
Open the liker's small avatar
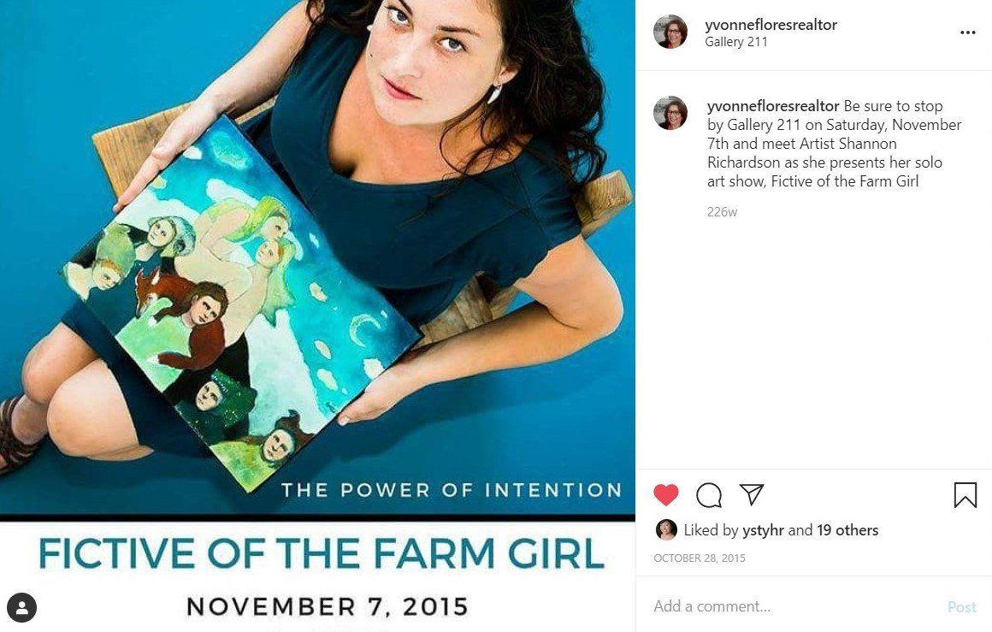point(666,529)
